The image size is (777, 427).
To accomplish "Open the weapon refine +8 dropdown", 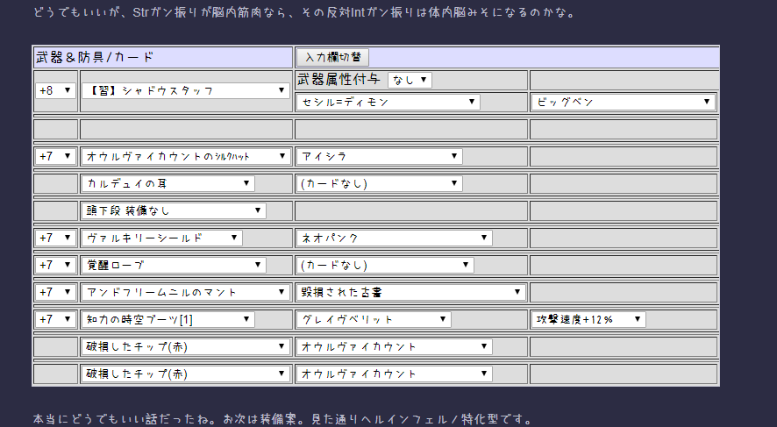I will point(55,90).
